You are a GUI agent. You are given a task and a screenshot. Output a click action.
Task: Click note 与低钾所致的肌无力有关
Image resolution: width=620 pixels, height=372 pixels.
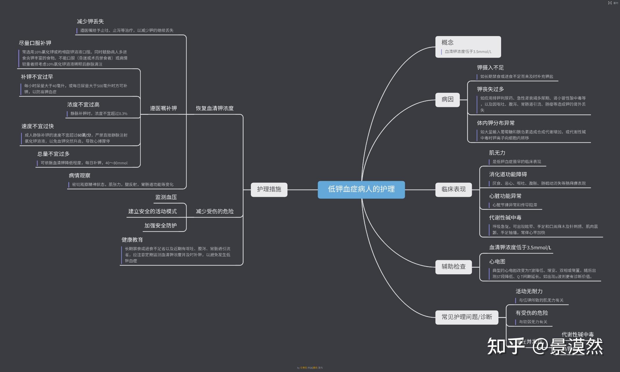pyautogui.click(x=541, y=300)
